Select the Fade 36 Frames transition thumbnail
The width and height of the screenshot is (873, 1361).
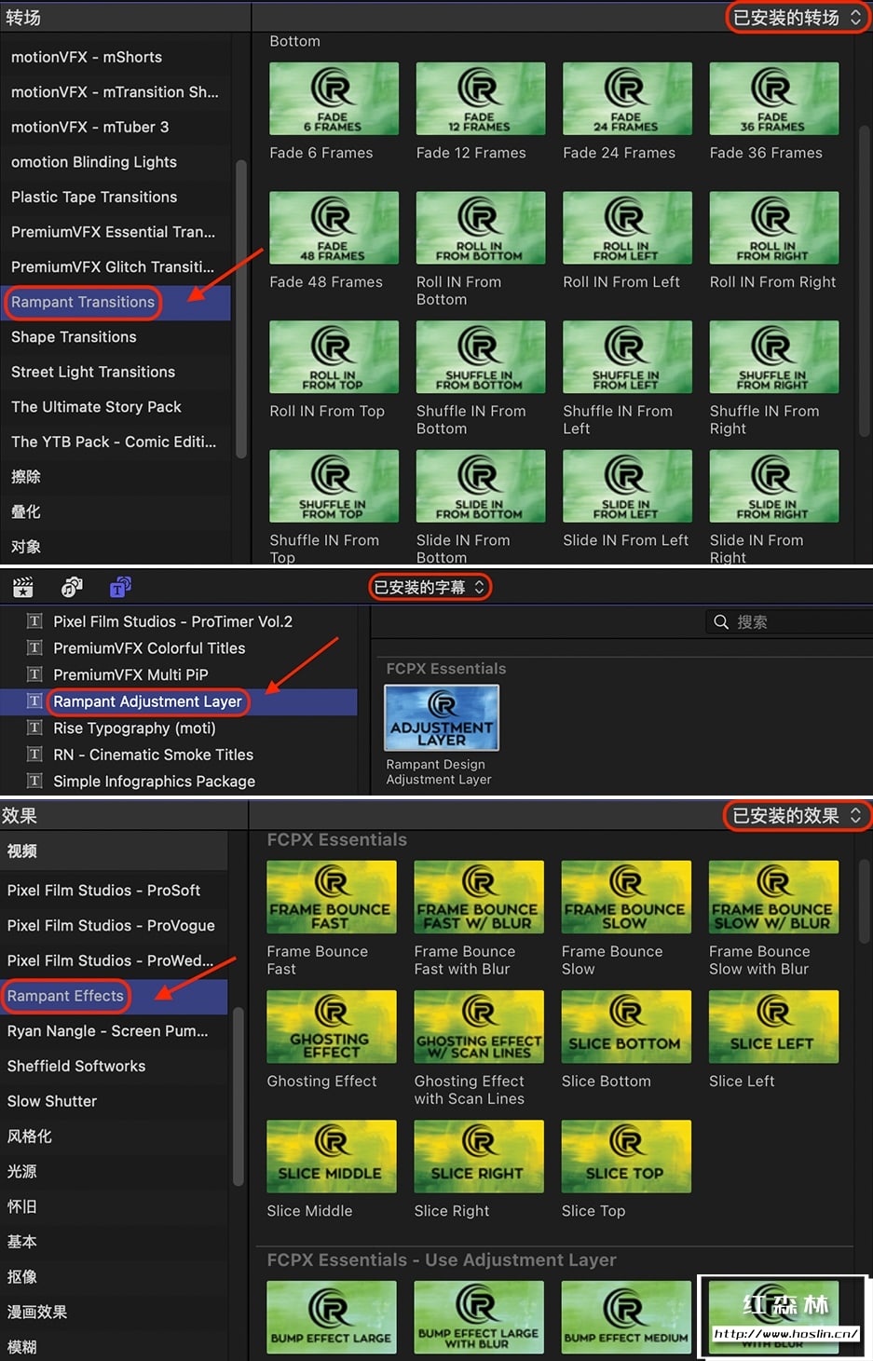coord(774,99)
